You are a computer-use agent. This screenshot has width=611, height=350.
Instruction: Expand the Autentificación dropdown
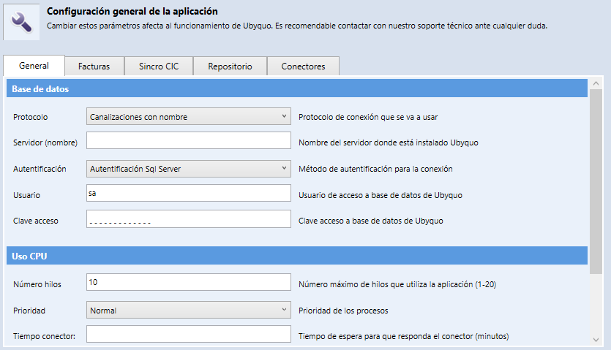click(189, 169)
